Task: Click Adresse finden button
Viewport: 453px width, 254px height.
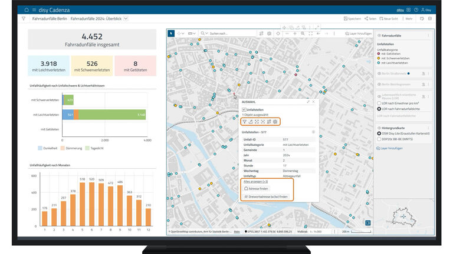Action: tap(256, 189)
